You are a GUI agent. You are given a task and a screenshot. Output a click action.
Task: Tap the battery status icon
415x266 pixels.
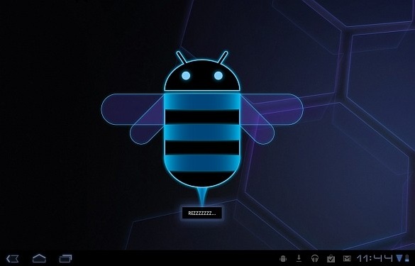tap(406, 258)
